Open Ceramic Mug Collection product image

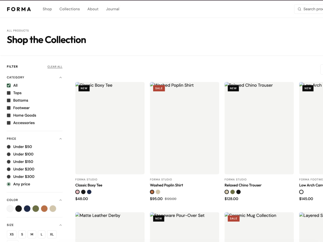pos(259,227)
